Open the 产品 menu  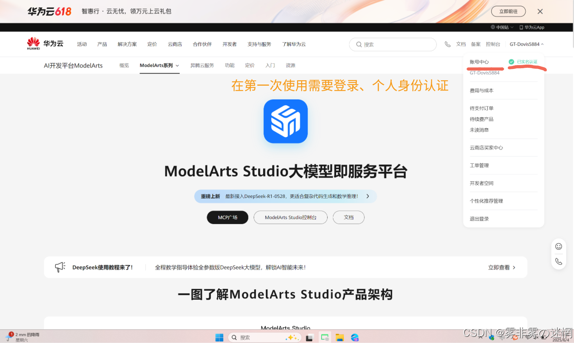102,44
